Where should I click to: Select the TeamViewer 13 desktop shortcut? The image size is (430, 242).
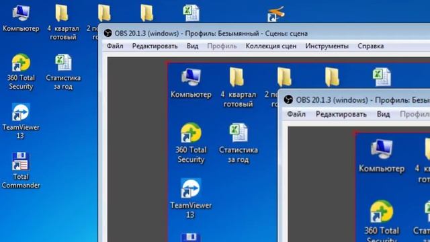pyautogui.click(x=21, y=121)
